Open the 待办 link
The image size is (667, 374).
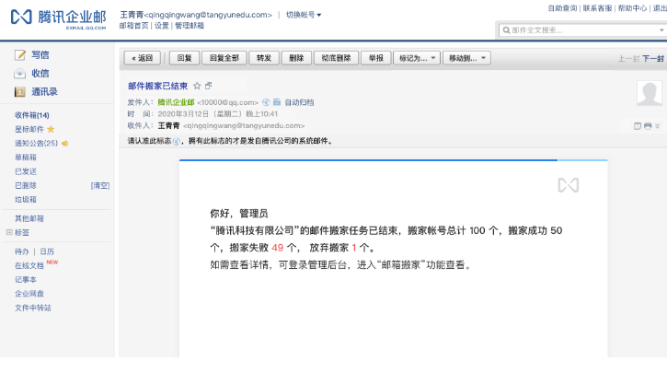pos(22,251)
